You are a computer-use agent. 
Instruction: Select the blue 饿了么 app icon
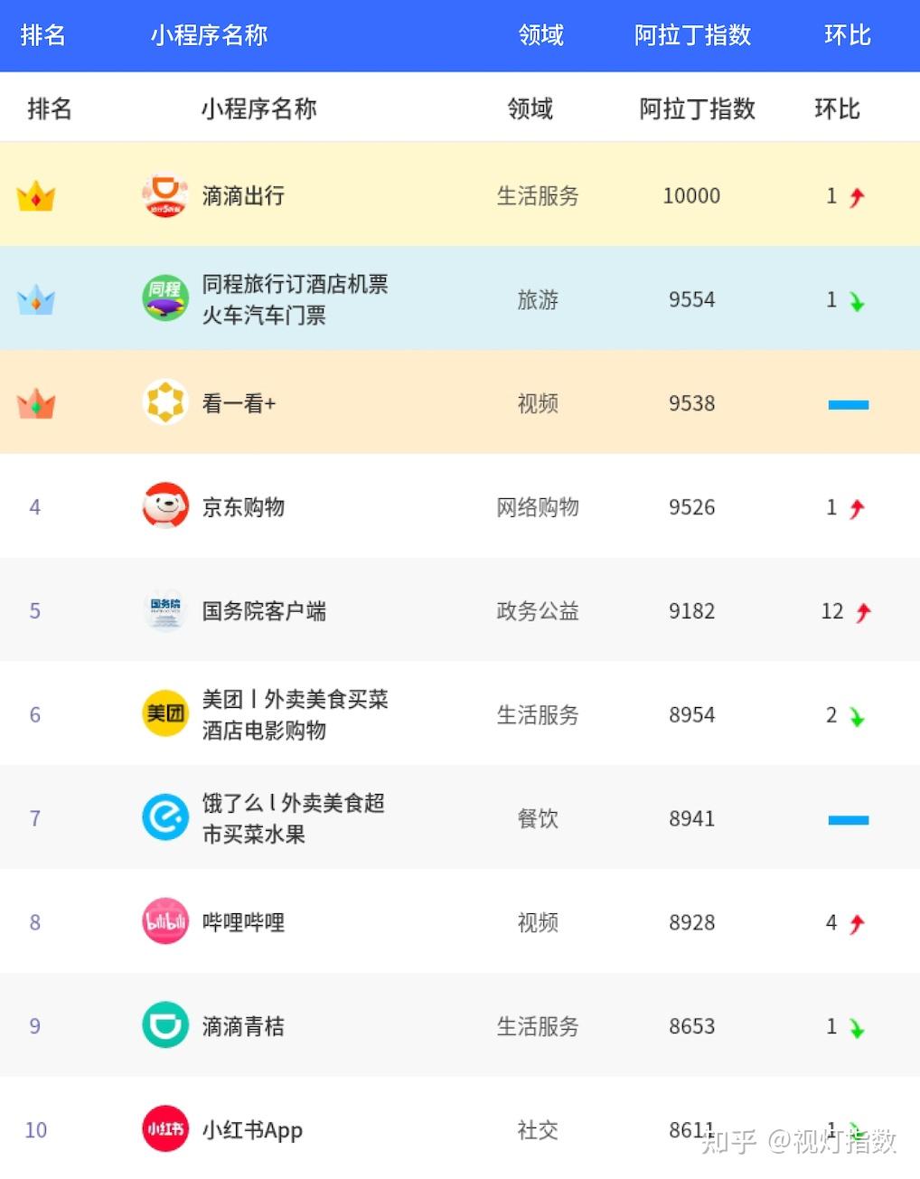pyautogui.click(x=165, y=818)
